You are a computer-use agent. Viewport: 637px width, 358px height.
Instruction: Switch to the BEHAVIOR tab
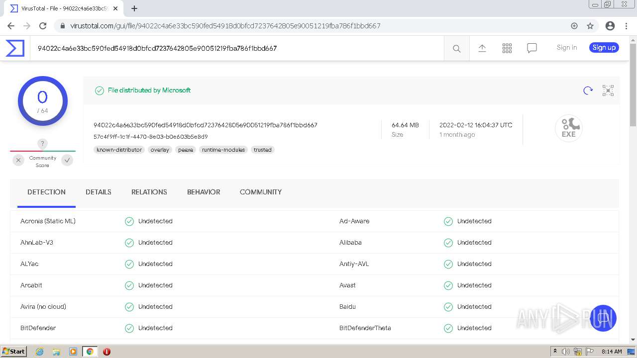(204, 192)
